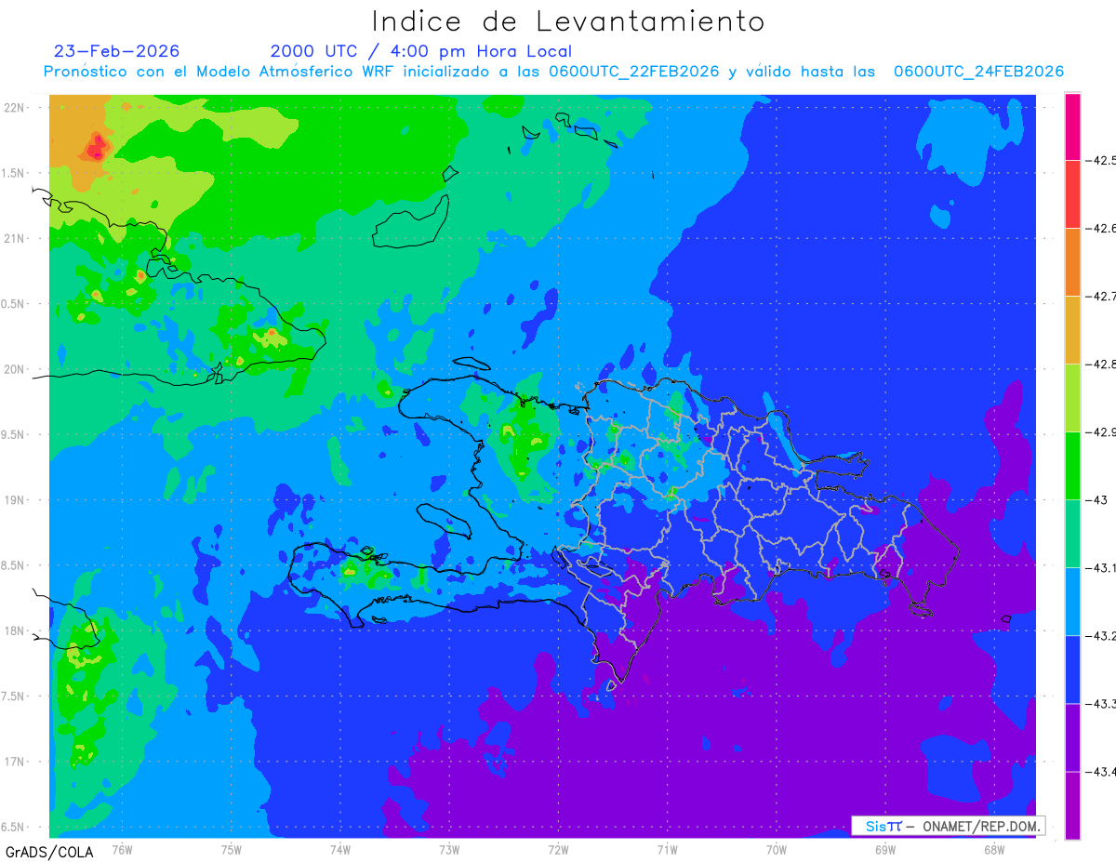Click the title 'Indice de Levantamiento'

568,21
